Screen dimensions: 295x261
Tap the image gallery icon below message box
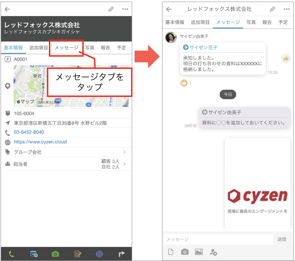pyautogui.click(x=199, y=252)
